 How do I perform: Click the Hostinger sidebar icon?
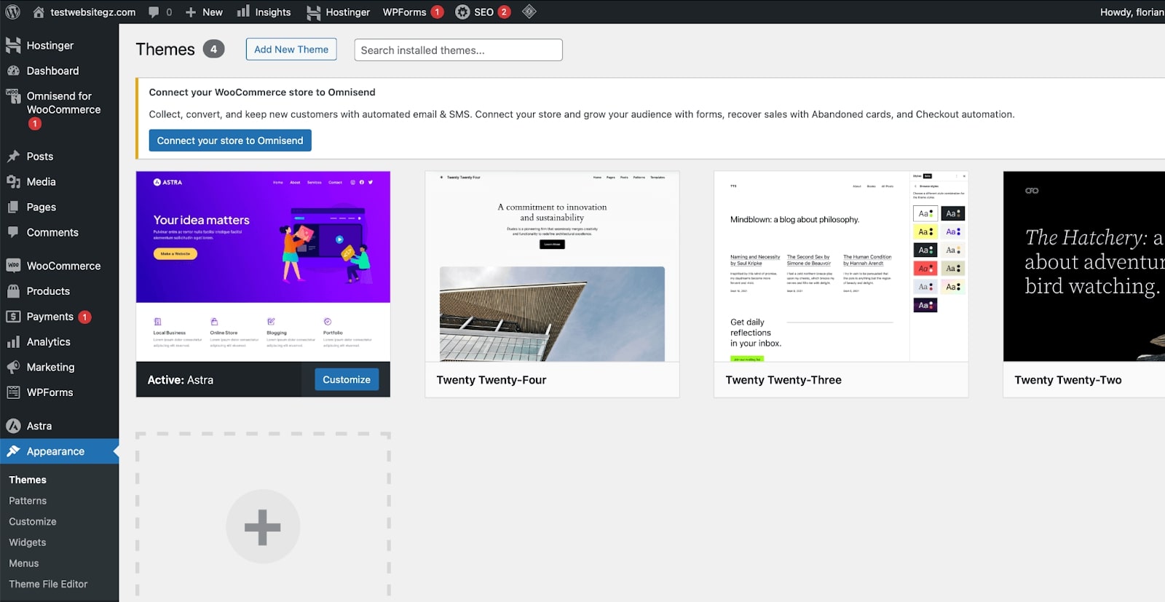13,45
